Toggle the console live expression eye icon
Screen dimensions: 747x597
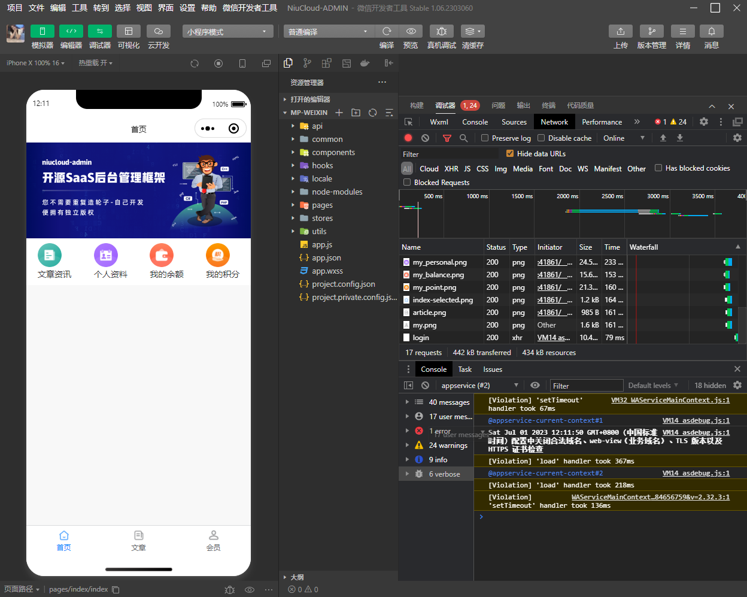(535, 385)
